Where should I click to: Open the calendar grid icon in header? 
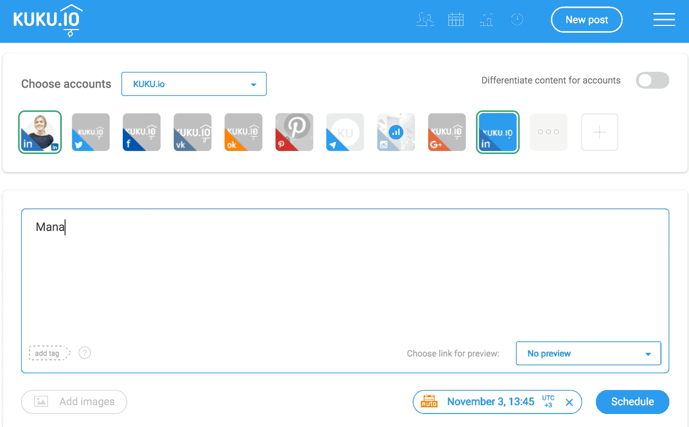point(456,20)
